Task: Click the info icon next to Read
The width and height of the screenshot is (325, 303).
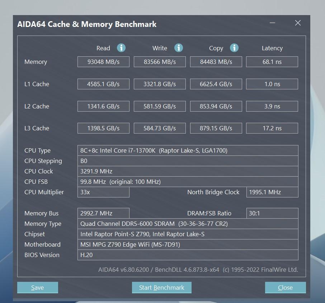Action: tap(121, 48)
